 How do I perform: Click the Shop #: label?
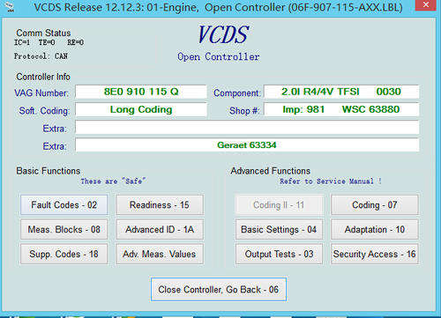pos(244,111)
